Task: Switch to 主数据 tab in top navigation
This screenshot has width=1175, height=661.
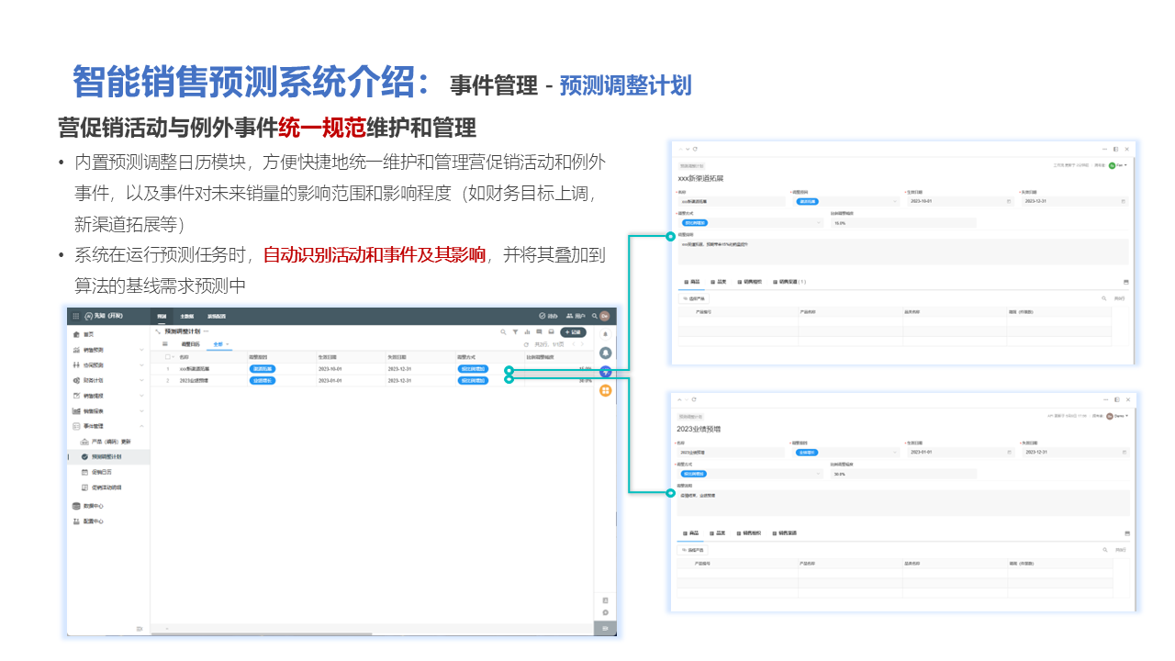Action: point(186,316)
